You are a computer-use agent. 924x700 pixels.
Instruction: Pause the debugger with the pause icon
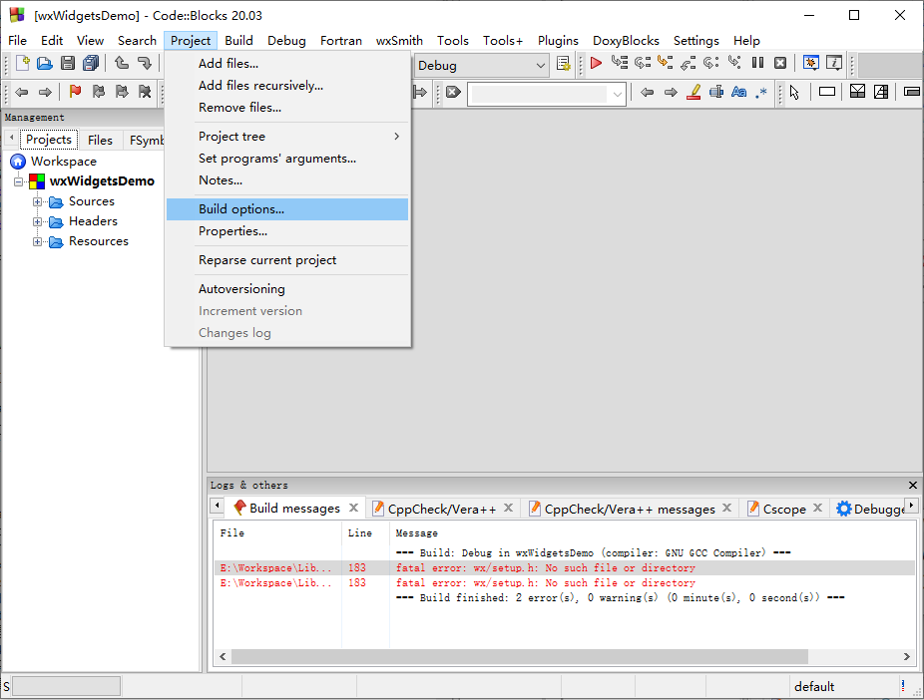point(757,63)
